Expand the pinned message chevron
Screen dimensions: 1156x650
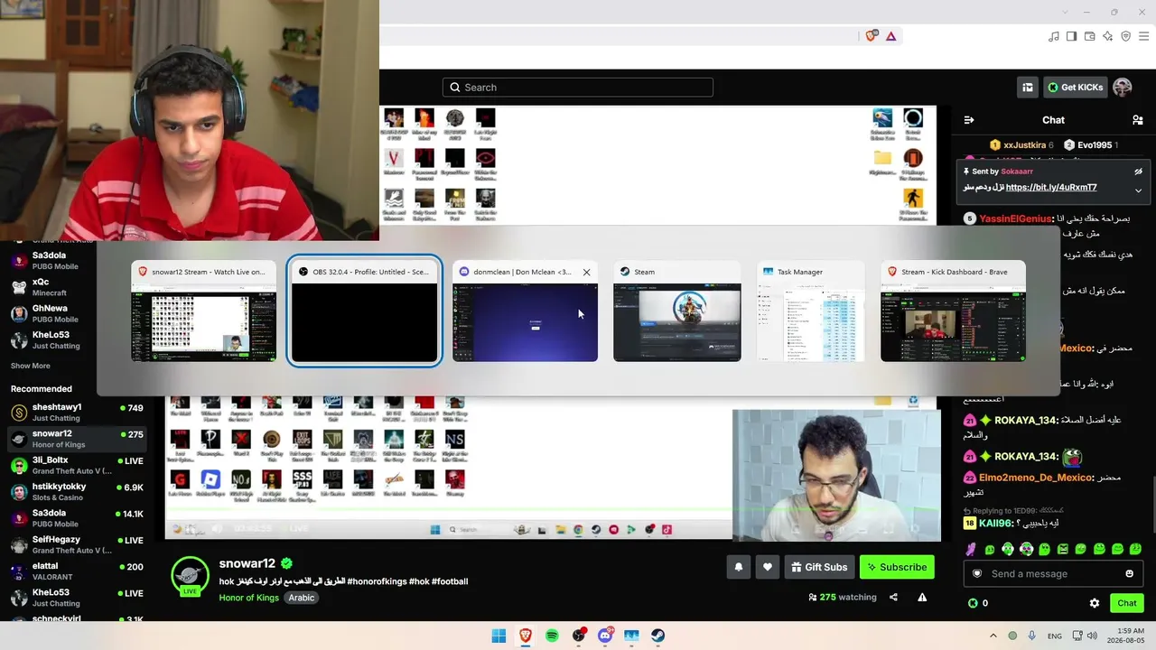(1139, 190)
